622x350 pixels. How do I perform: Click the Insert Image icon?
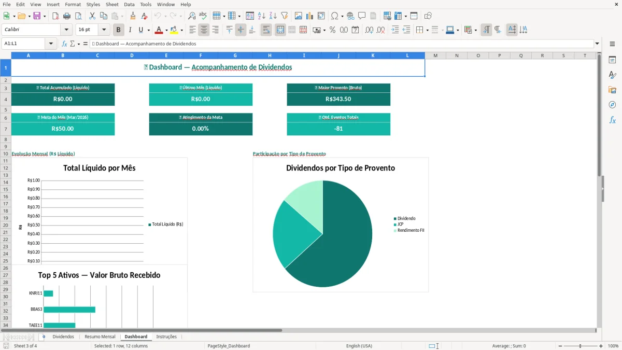(x=299, y=16)
